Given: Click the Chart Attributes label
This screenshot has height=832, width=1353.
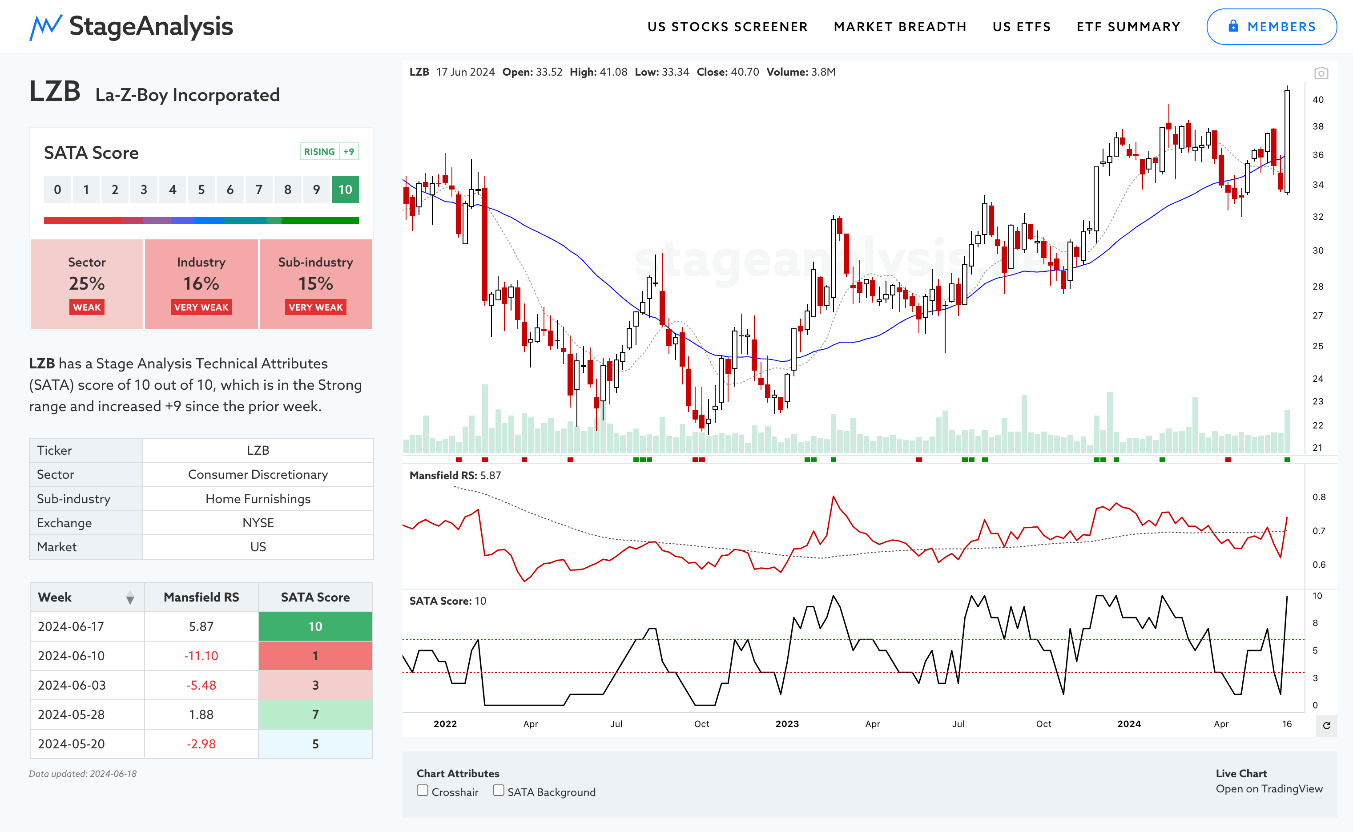Looking at the screenshot, I should point(458,773).
